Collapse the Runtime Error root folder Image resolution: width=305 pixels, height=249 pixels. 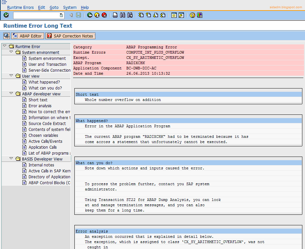tap(5, 46)
